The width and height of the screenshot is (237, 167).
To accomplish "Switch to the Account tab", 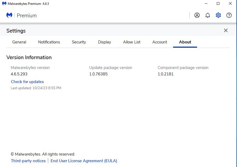I will [x=160, y=42].
